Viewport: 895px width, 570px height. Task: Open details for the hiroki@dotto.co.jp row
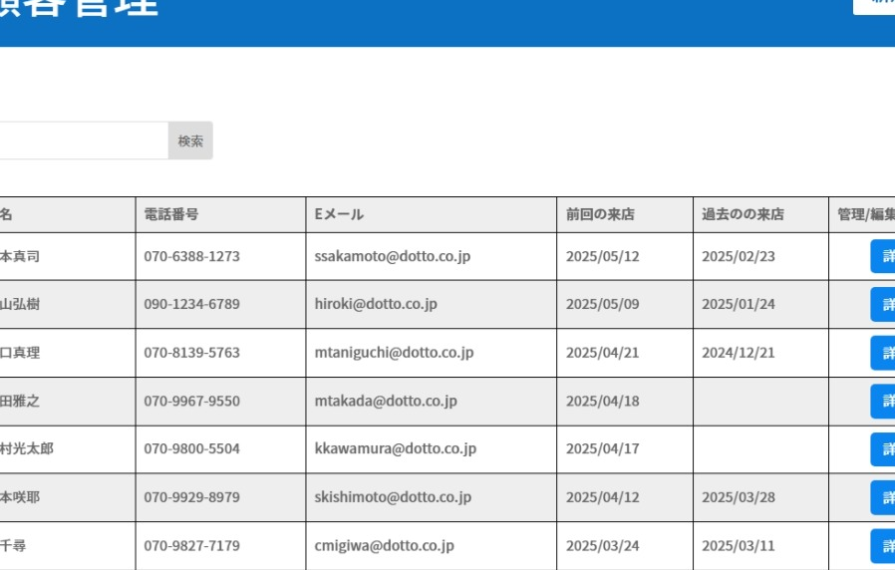pyautogui.click(x=883, y=304)
